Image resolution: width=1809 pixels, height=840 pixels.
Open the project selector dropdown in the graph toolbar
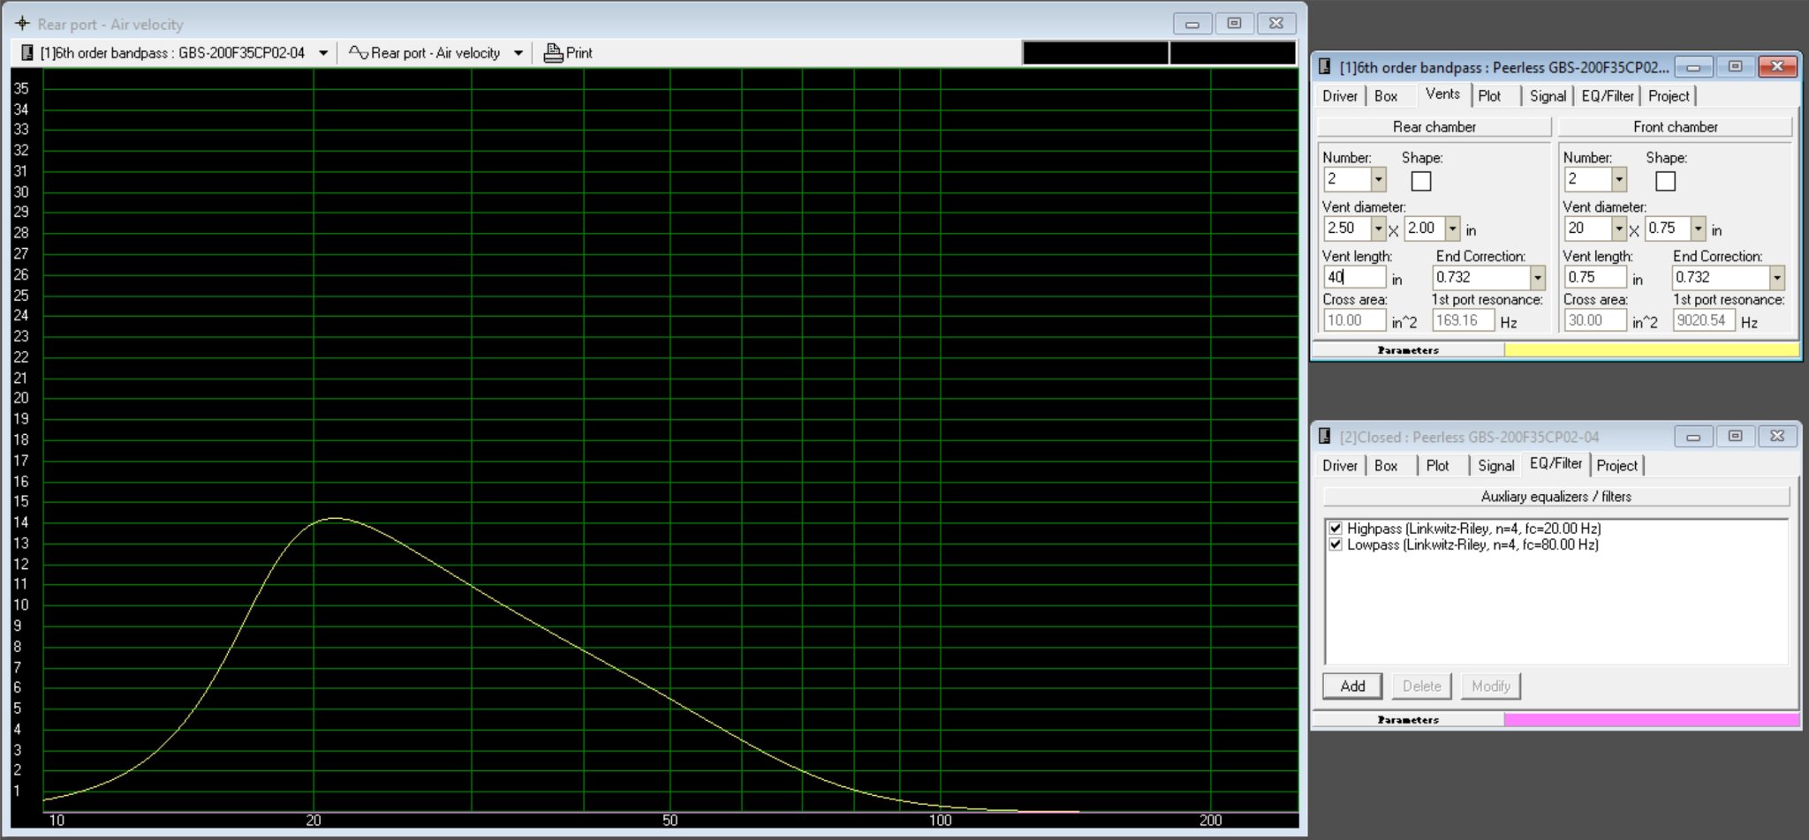point(323,53)
